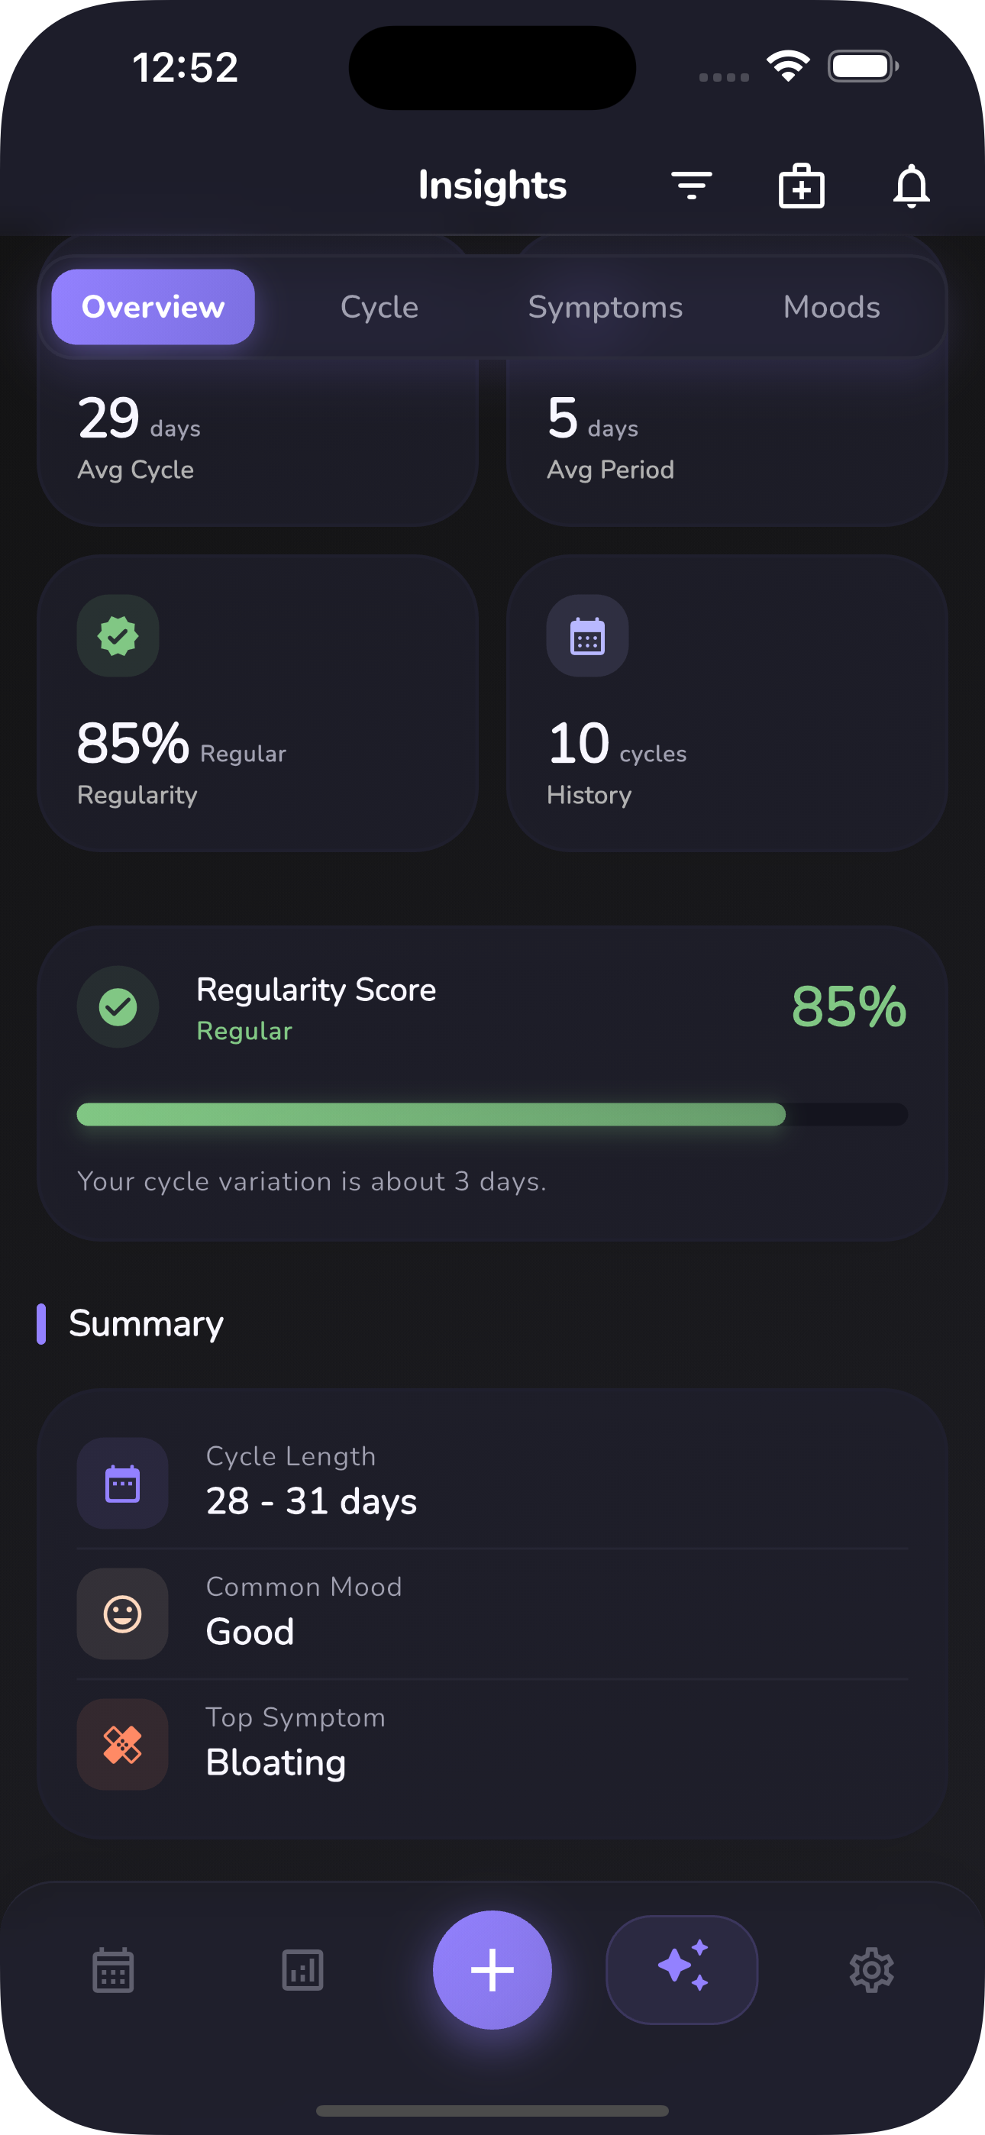
Task: Open the filter options icon
Action: click(692, 186)
